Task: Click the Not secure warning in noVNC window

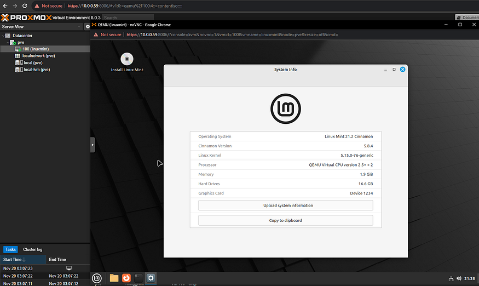Action: [107, 35]
